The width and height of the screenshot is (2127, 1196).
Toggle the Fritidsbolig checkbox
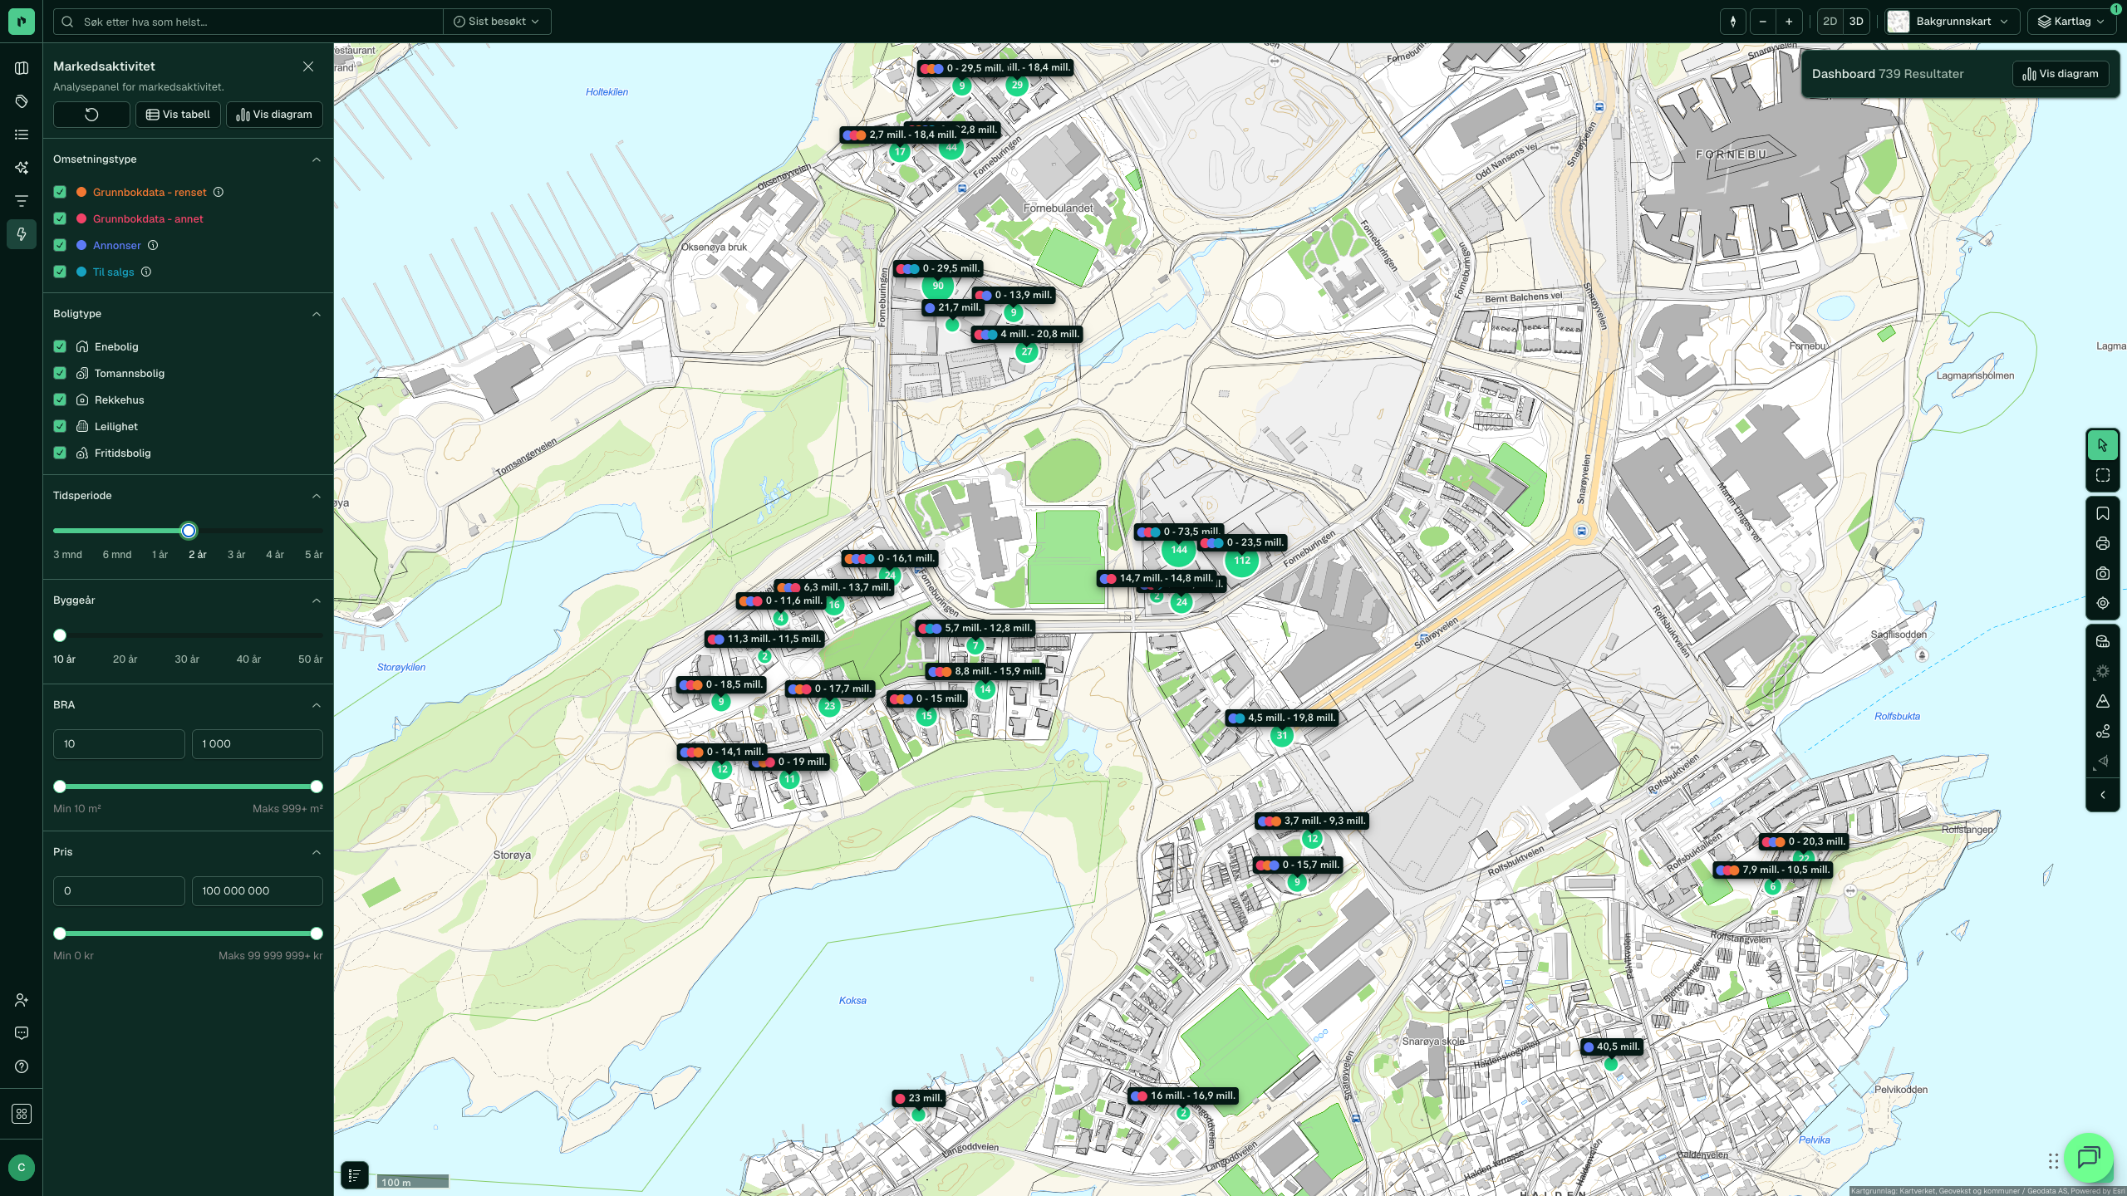click(x=60, y=453)
